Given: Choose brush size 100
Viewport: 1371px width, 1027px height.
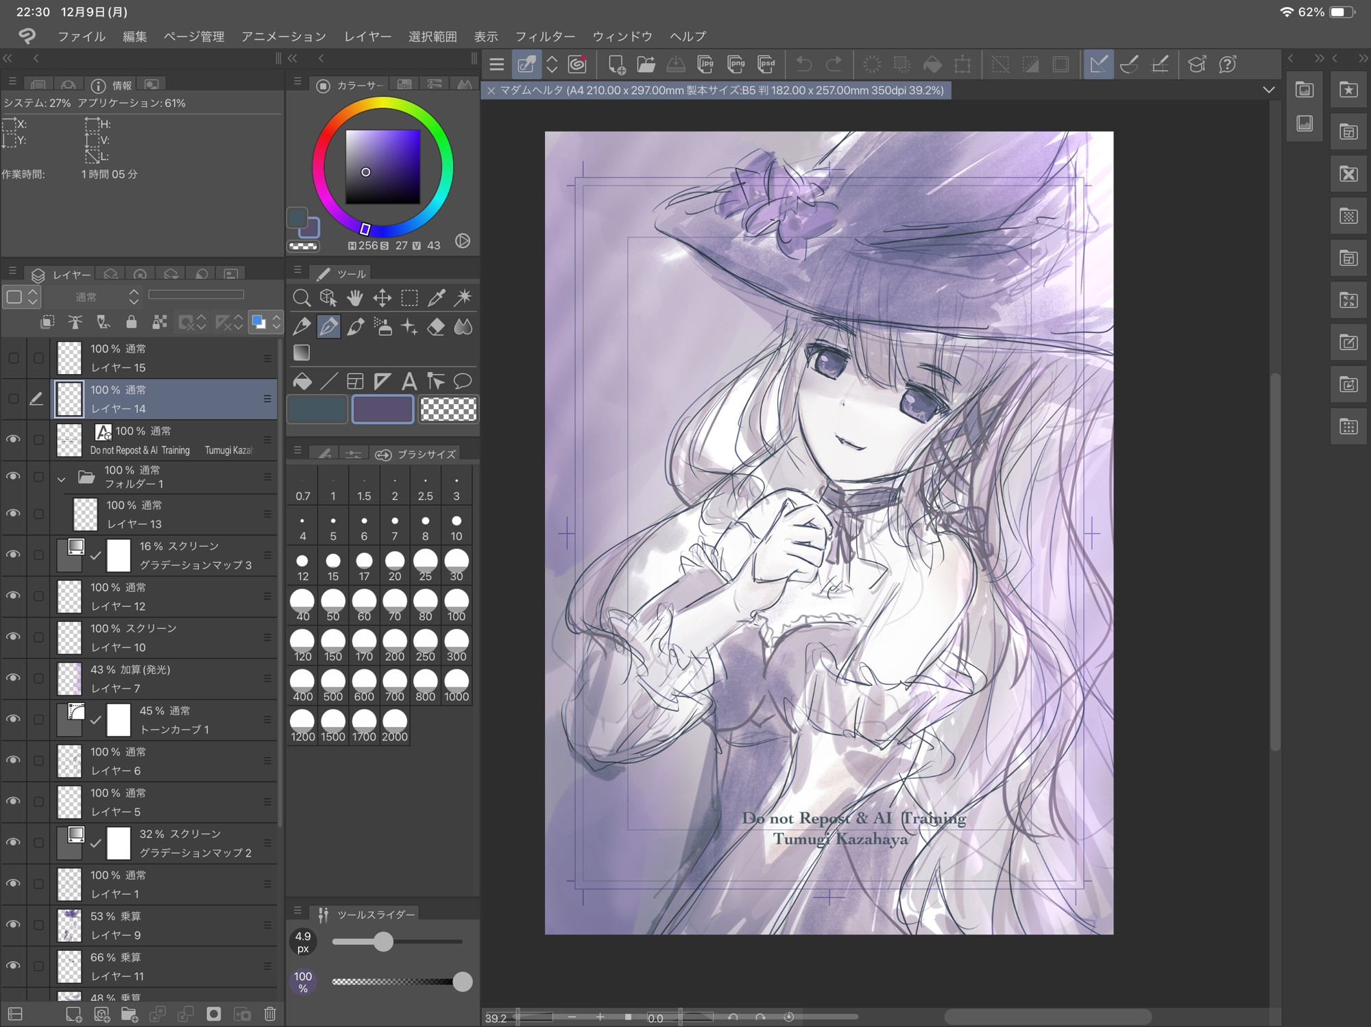Looking at the screenshot, I should (457, 606).
